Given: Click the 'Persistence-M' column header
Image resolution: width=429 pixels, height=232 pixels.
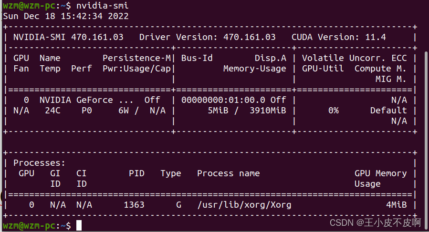Looking at the screenshot, I should tap(137, 58).
